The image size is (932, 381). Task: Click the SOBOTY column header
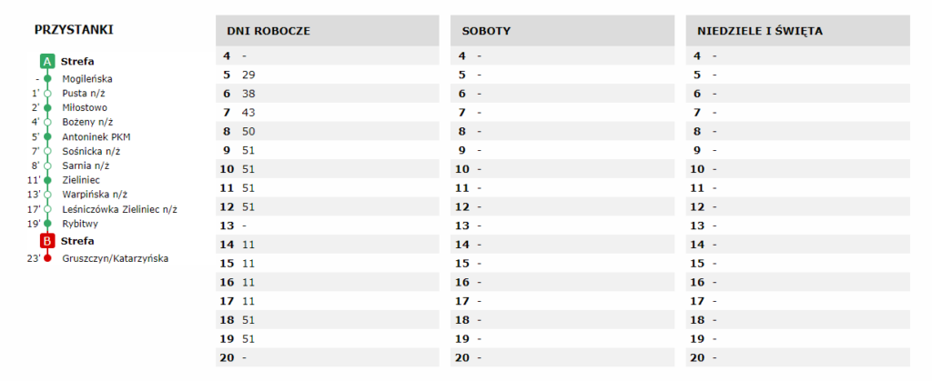486,31
